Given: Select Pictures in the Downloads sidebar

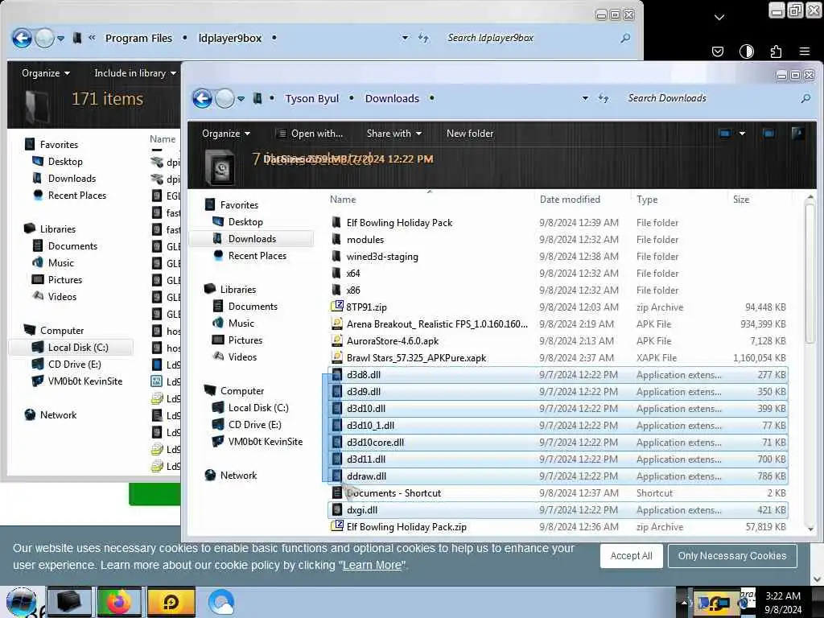Looking at the screenshot, I should tap(245, 340).
